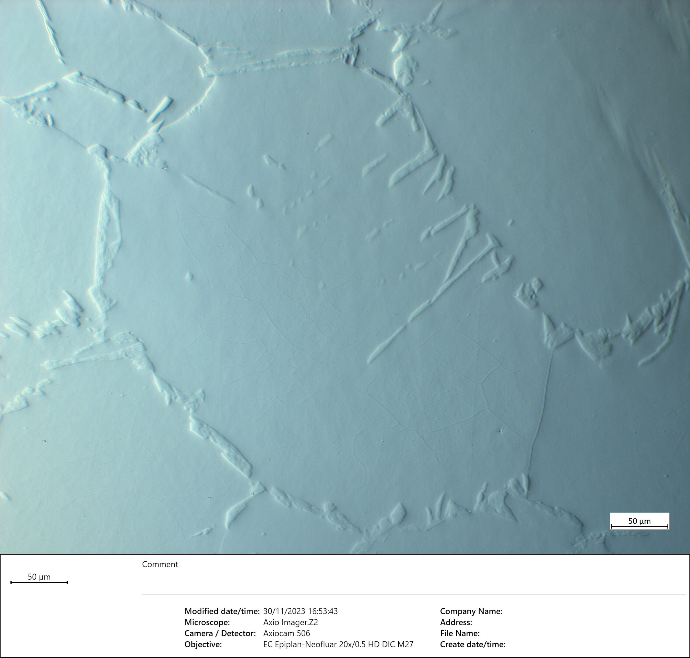The height and width of the screenshot is (658, 690).
Task: Click the 30/11/2023 16:53:43 timestamp value
Action: tap(300, 611)
